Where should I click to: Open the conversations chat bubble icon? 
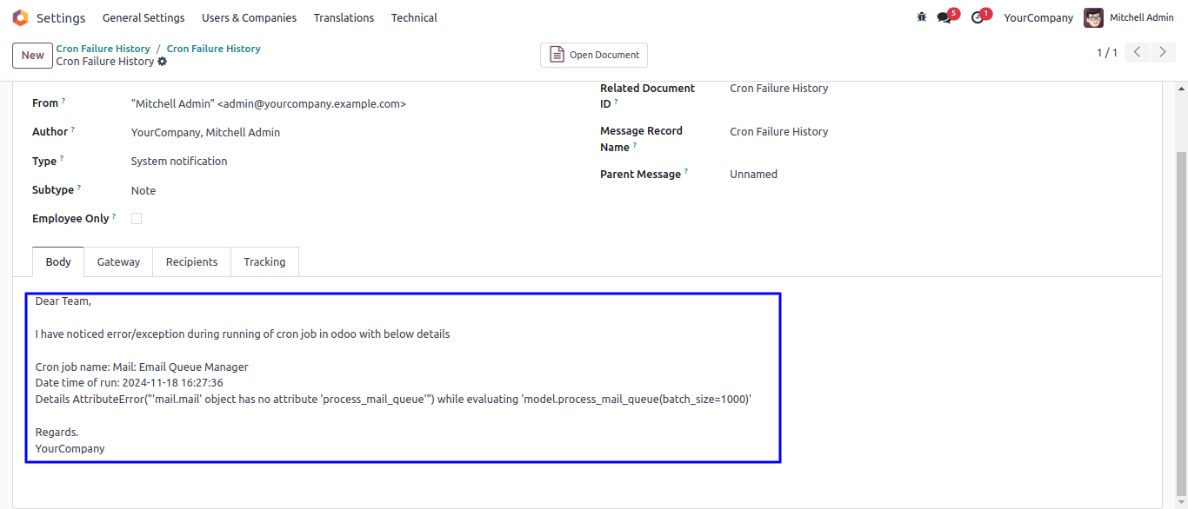coord(944,17)
